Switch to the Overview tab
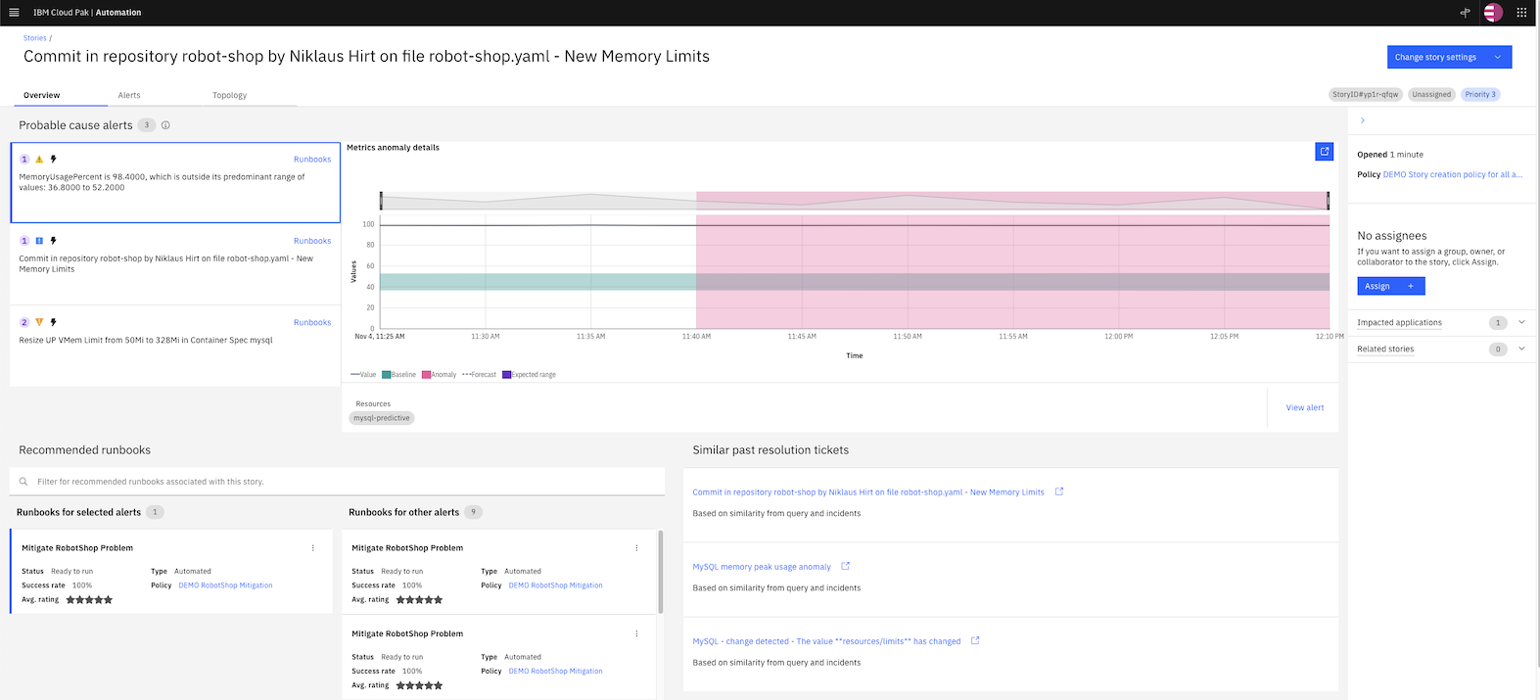Screen dimensions: 1540x700 pyautogui.click(x=42, y=95)
